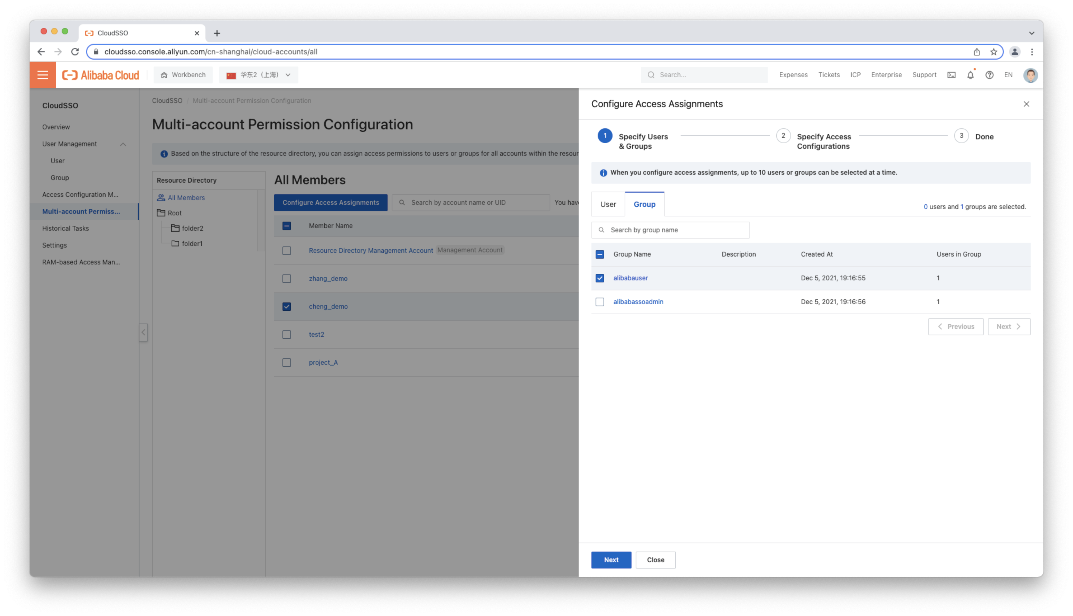This screenshot has width=1073, height=616.
Task: Open the region selector dropdown
Action: (x=258, y=75)
